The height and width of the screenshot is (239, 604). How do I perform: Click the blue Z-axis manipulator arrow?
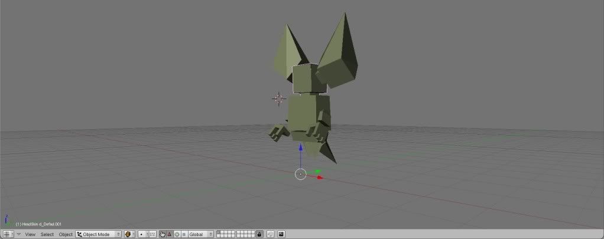pyautogui.click(x=300, y=149)
